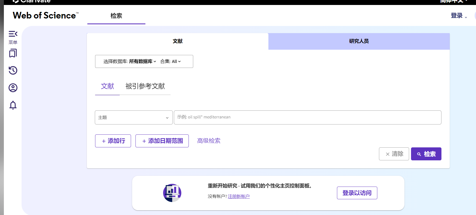Select the 文献 main tab

178,41
